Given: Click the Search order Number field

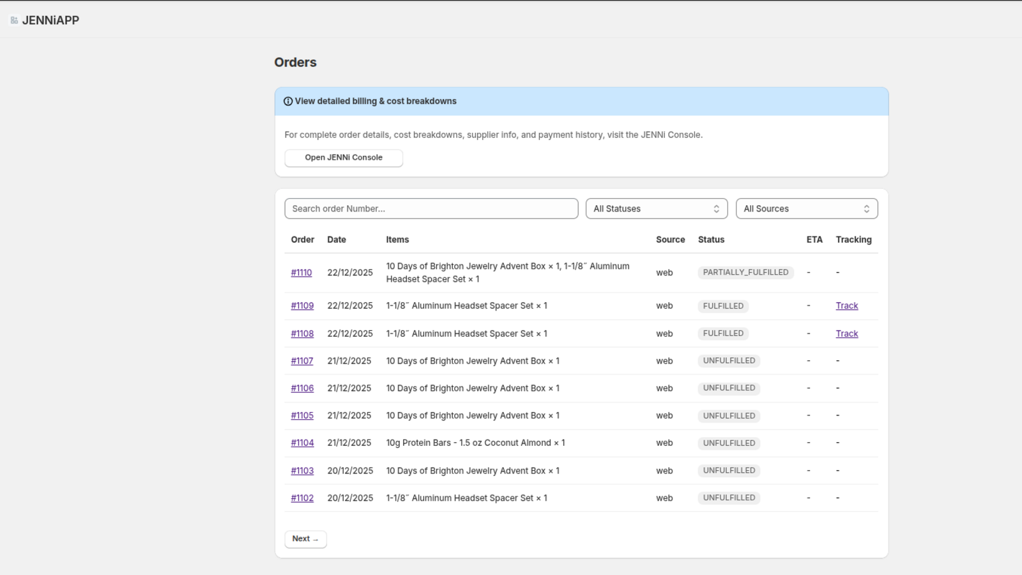Looking at the screenshot, I should point(431,208).
